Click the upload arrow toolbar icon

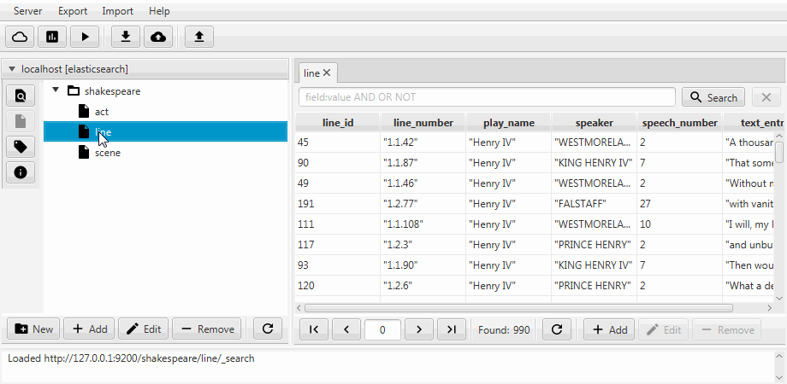click(199, 37)
